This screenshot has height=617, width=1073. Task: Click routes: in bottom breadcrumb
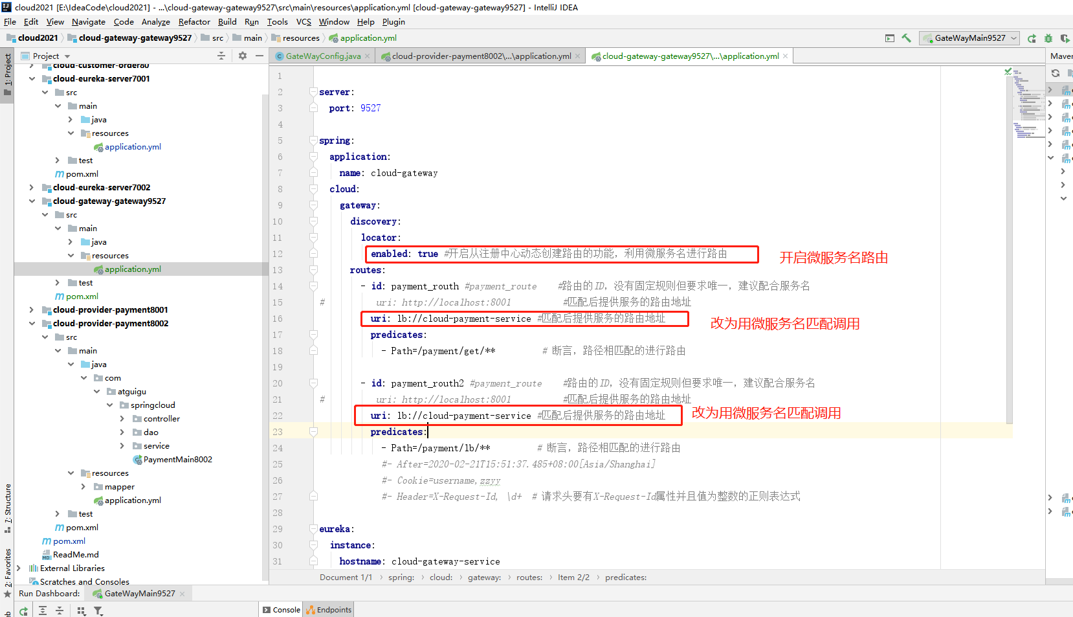[x=529, y=578]
